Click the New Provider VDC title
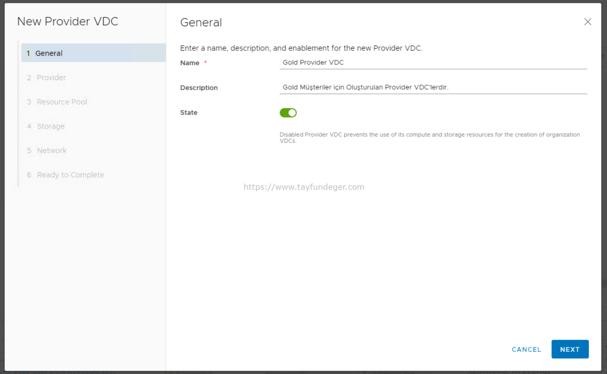The height and width of the screenshot is (374, 607). [x=68, y=21]
